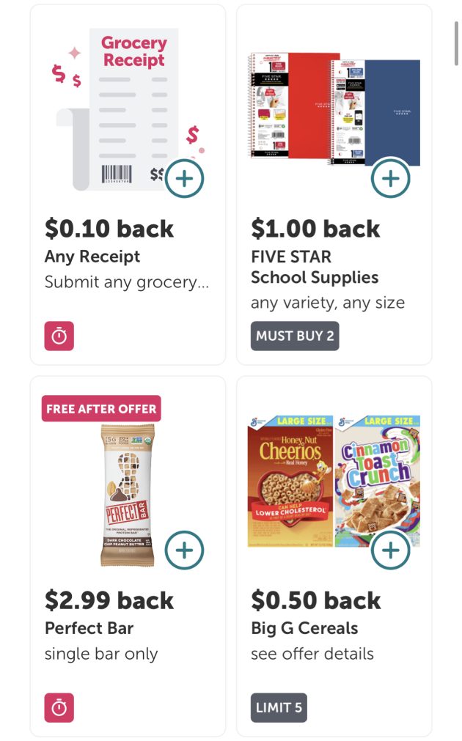The height and width of the screenshot is (741, 462).
Task: Open the $0.10 back Any Receipt title
Action: point(109,229)
